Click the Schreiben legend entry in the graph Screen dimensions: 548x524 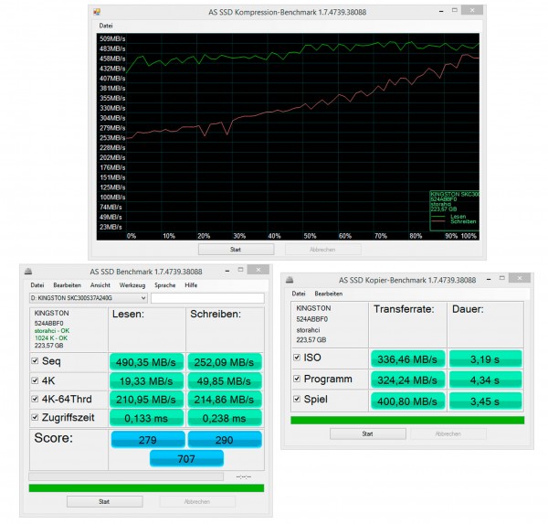(463, 221)
